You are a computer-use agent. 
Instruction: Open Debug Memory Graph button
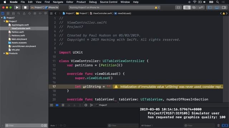(92, 105)
